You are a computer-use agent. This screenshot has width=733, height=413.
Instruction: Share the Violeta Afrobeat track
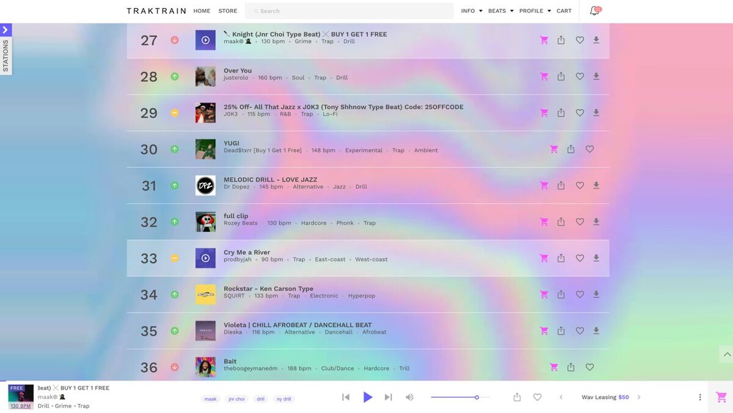tap(561, 331)
